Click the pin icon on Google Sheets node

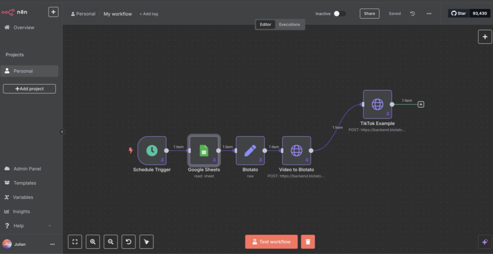click(x=214, y=160)
